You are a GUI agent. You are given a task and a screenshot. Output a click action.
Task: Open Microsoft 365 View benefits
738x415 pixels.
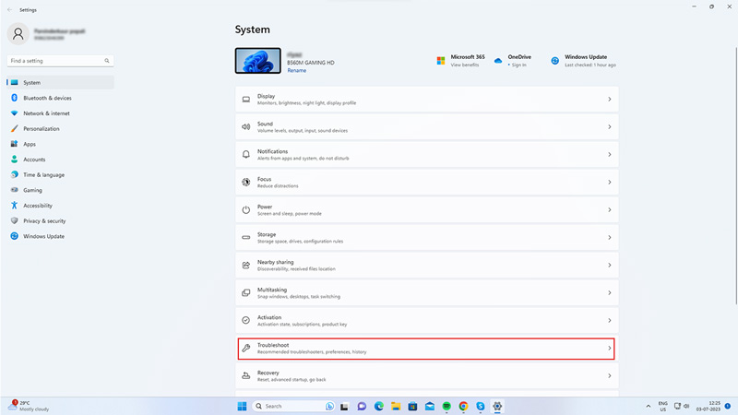460,61
